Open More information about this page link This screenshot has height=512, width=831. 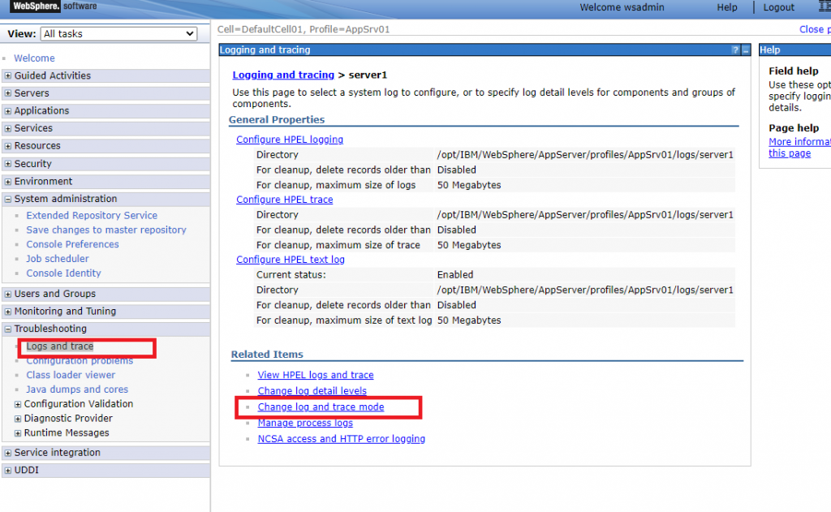pos(799,148)
